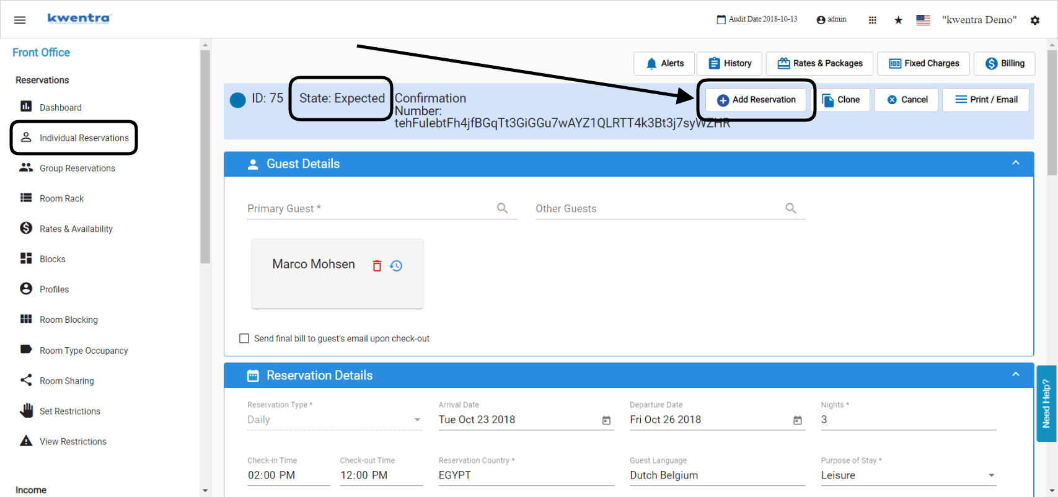Collapse the Reservation Details panel
This screenshot has width=1058, height=497.
[1016, 374]
